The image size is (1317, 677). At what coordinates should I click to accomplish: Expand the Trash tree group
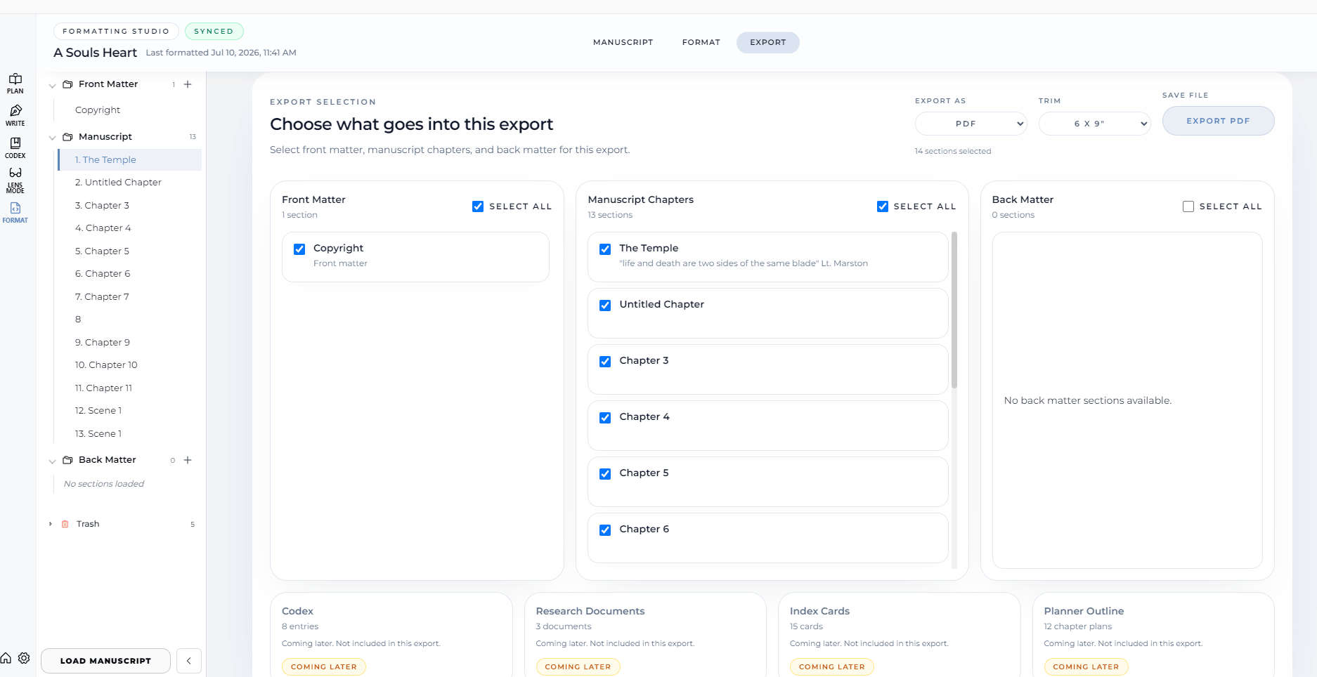(51, 524)
